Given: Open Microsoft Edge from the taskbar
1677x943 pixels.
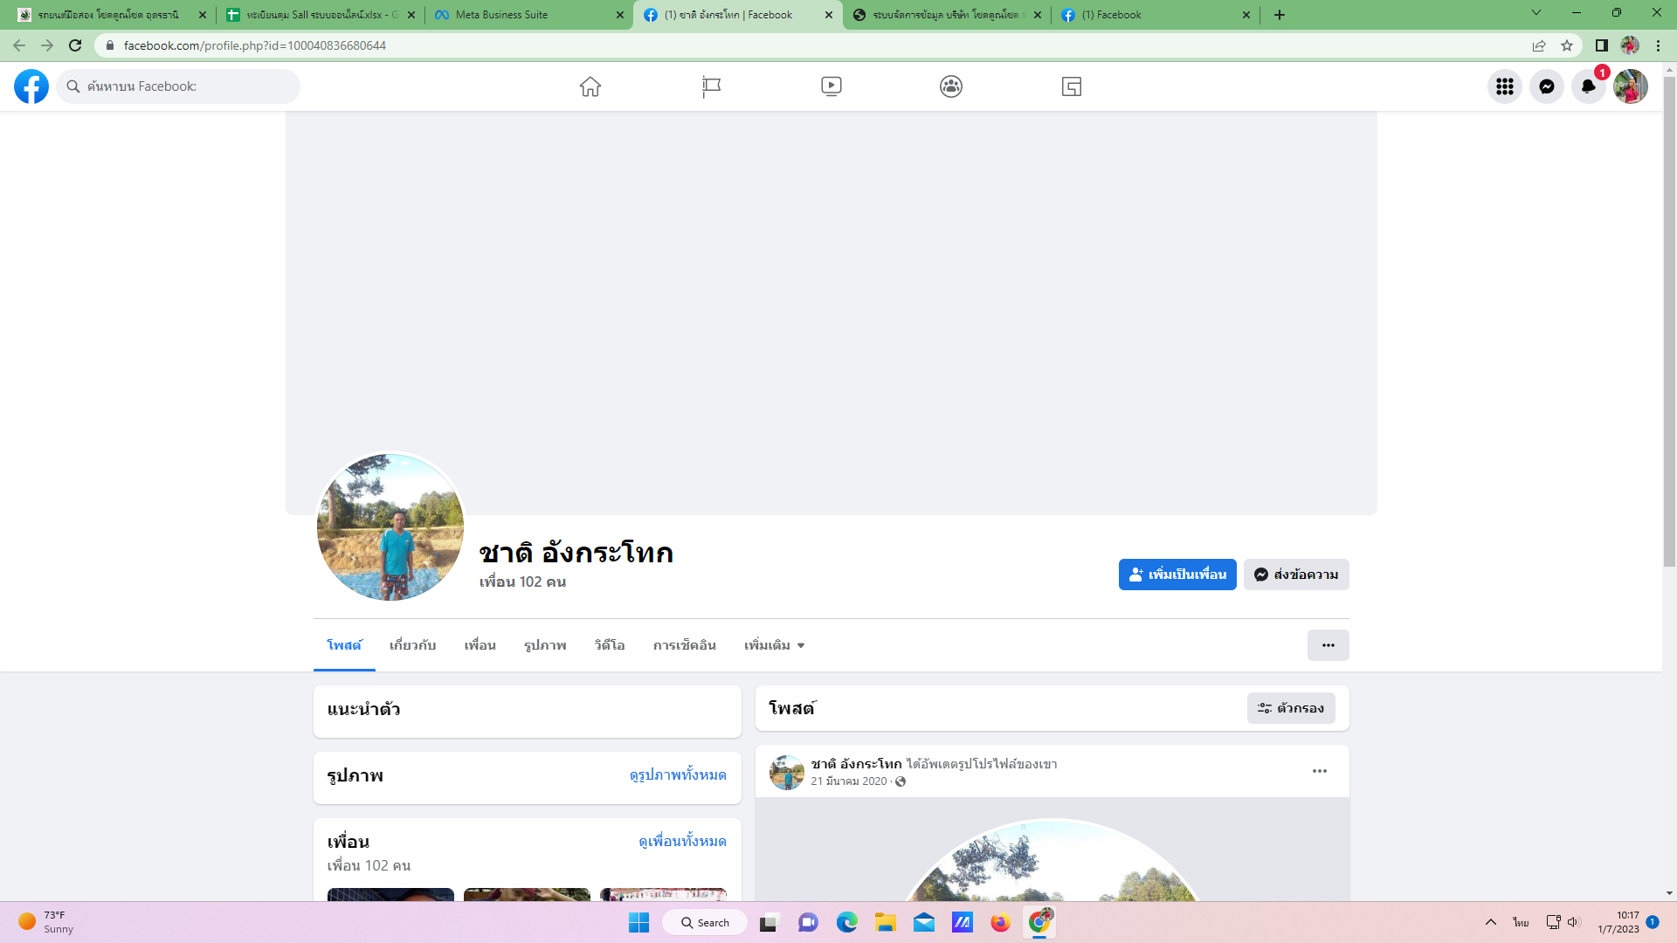Looking at the screenshot, I should 846,922.
